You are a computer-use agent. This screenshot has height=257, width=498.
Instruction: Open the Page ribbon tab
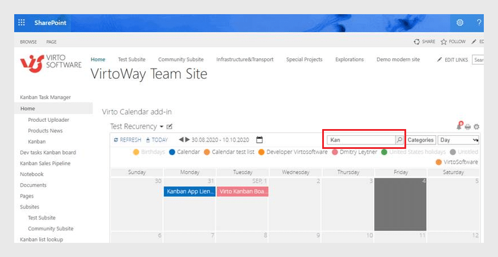(51, 42)
